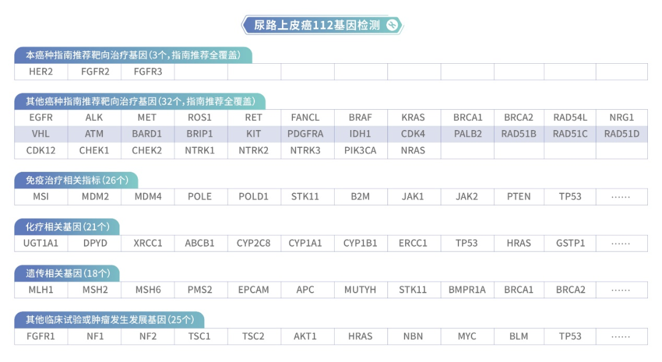Screen dimensions: 662x362
Task: Select the BMPR1A cell
Action: click(x=467, y=290)
